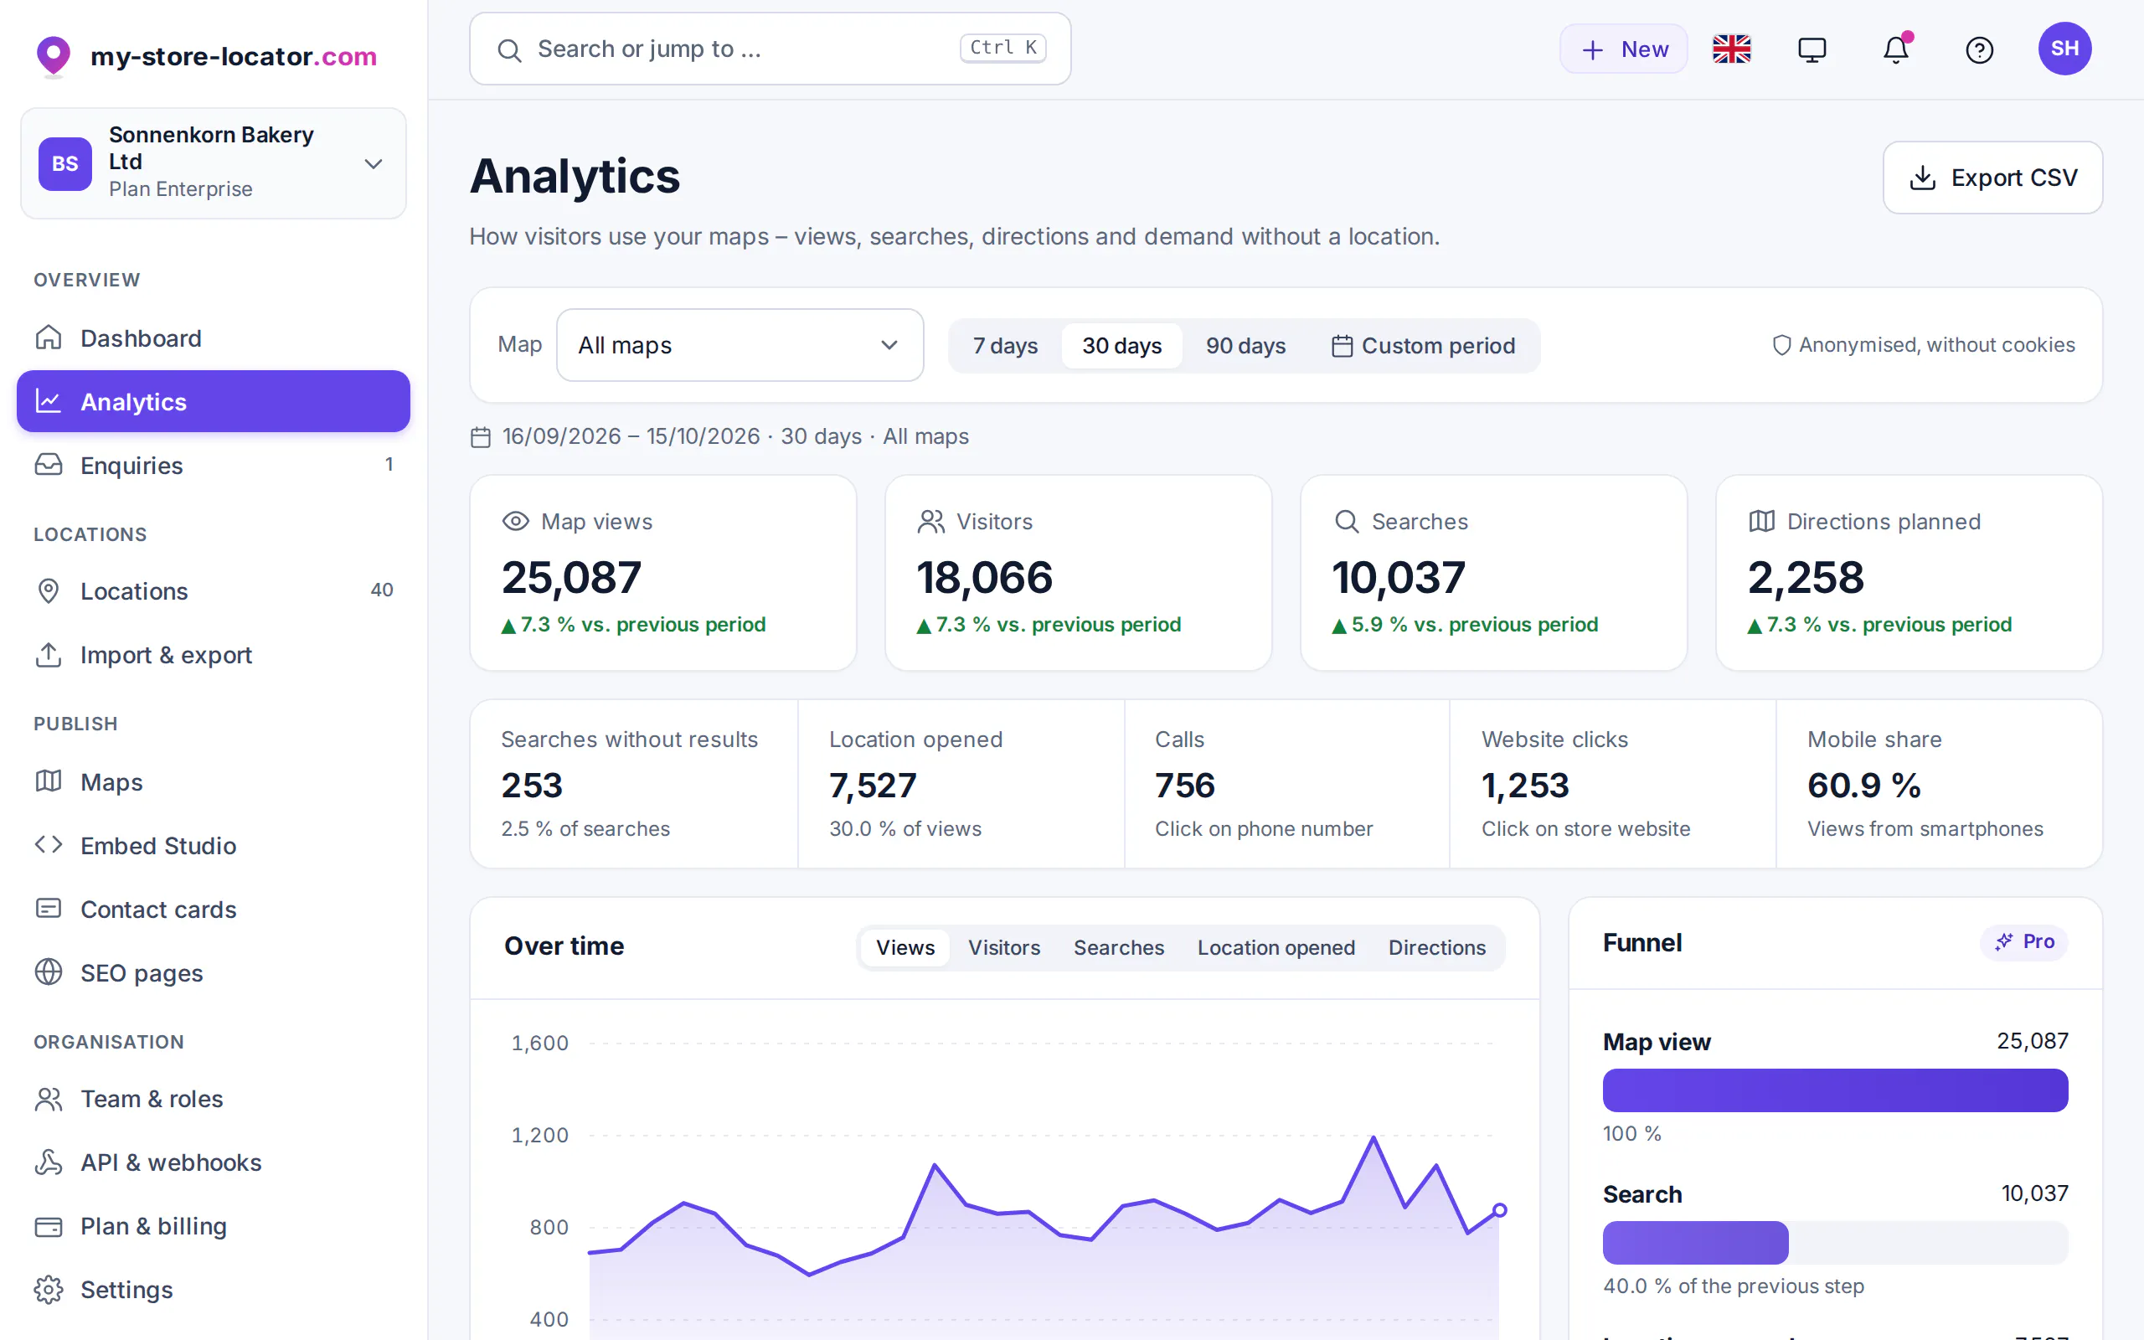
Task: Click the API & webhooks icon
Action: click(49, 1162)
